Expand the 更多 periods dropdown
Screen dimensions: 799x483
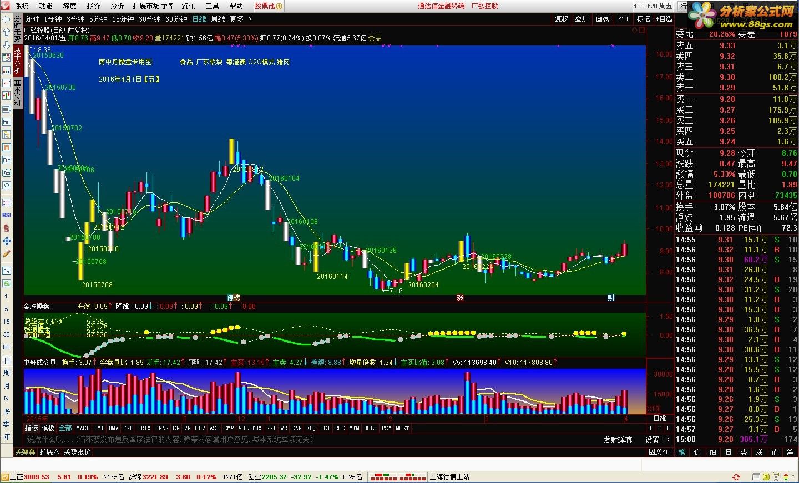tap(241, 19)
